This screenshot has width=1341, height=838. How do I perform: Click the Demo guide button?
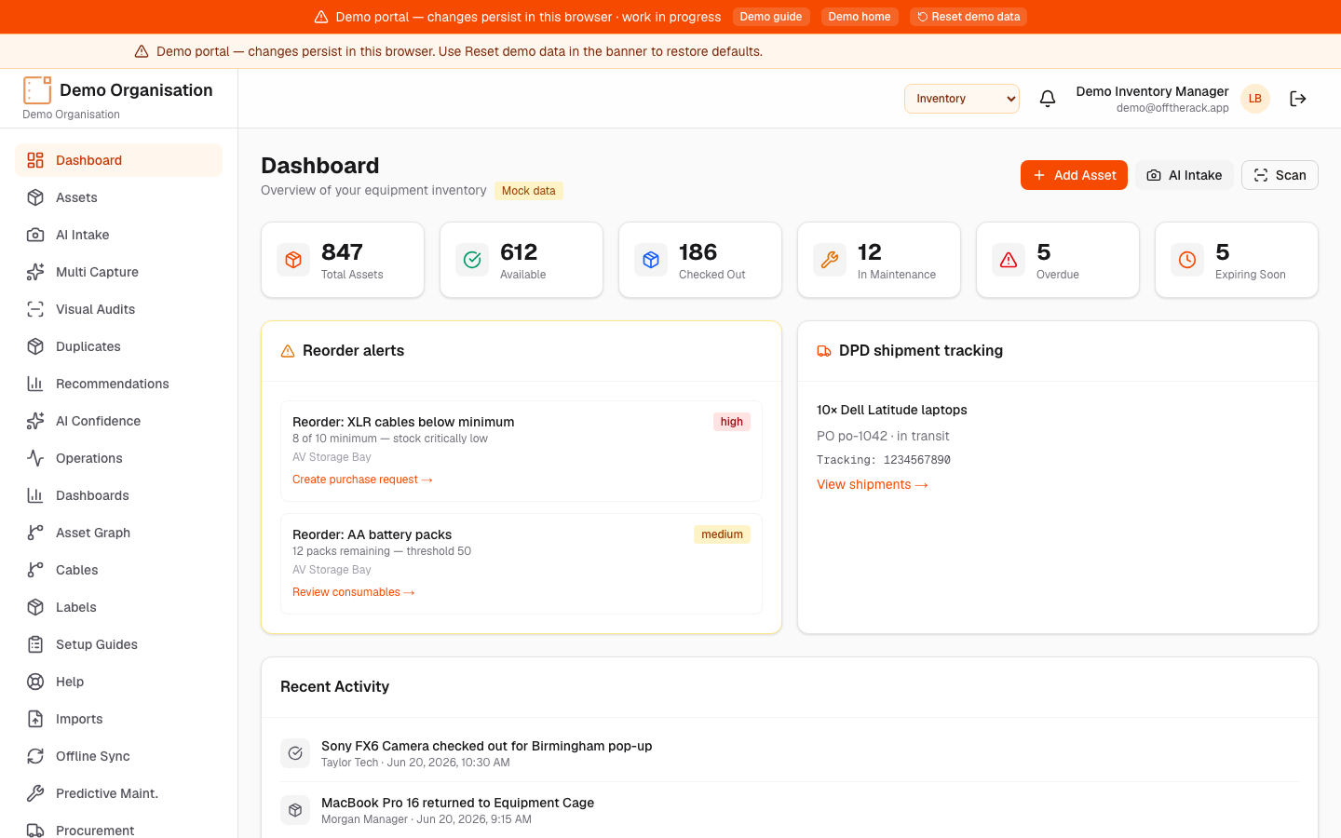point(771,17)
